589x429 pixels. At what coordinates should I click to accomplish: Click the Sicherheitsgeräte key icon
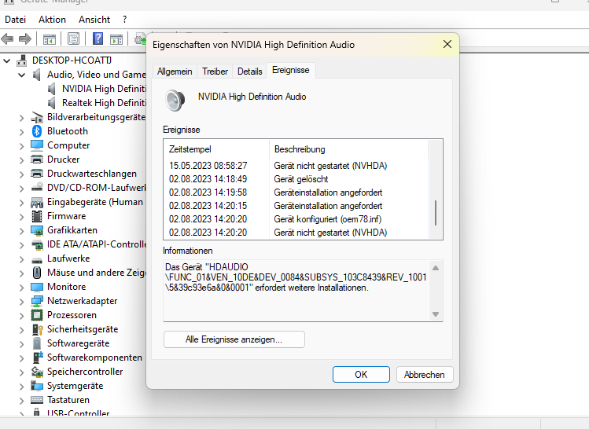[37, 329]
